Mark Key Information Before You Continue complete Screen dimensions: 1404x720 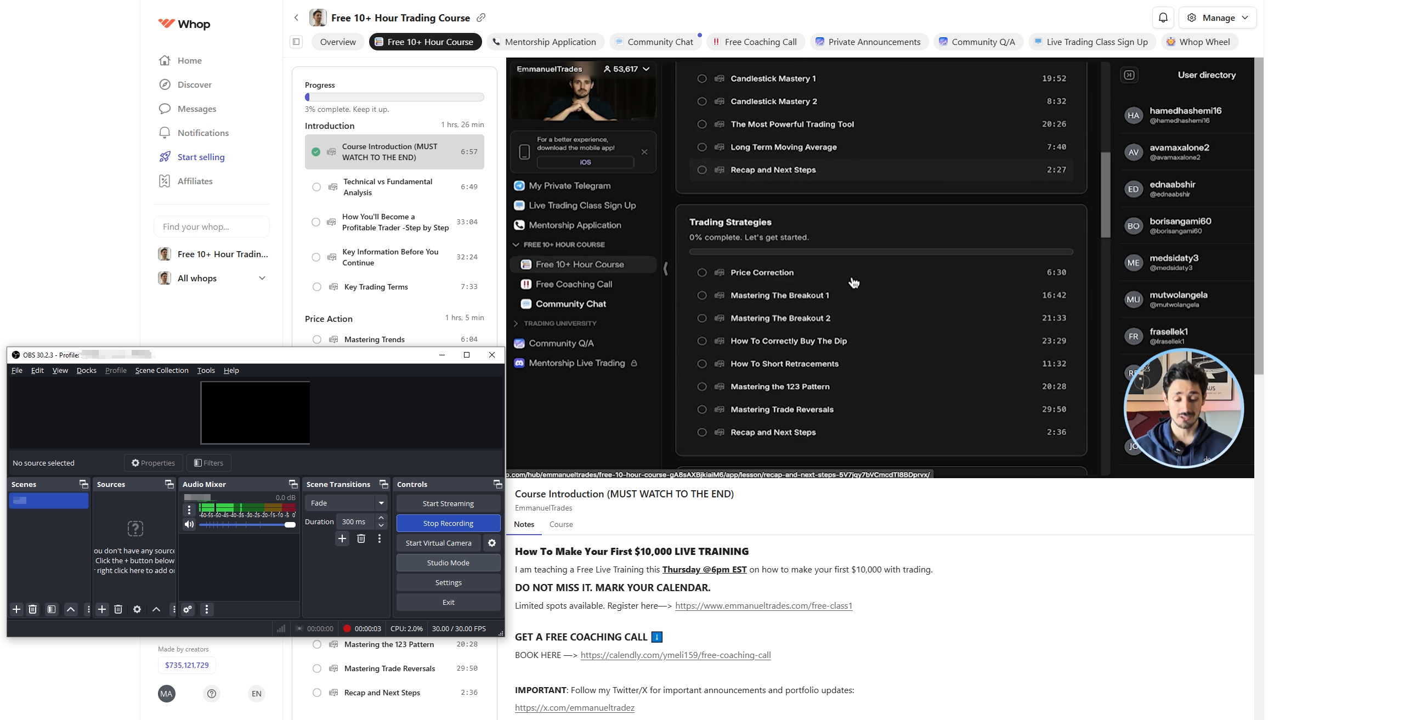pyautogui.click(x=316, y=257)
